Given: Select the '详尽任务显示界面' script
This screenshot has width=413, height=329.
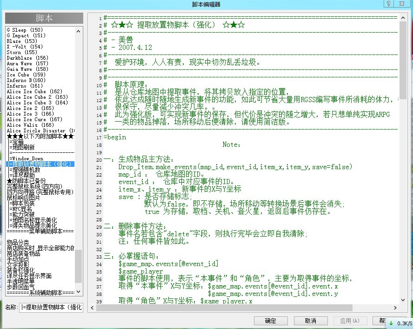Looking at the screenshot, I should click(x=29, y=276).
